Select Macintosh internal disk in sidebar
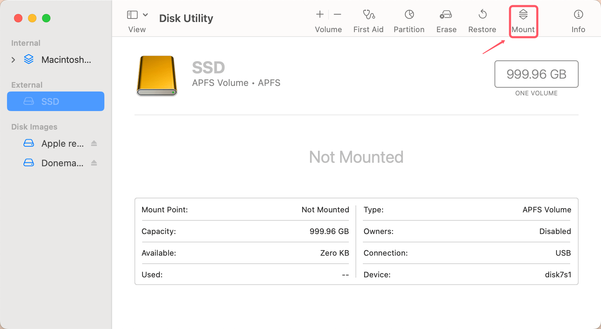 (x=66, y=60)
